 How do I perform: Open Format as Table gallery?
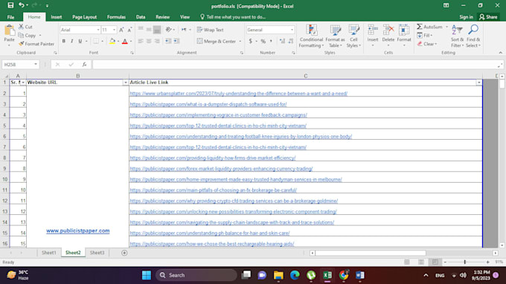335,36
